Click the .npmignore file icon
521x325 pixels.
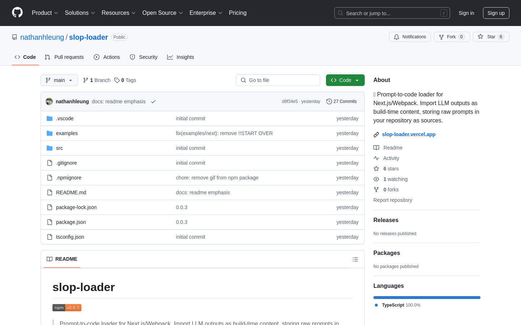point(50,178)
